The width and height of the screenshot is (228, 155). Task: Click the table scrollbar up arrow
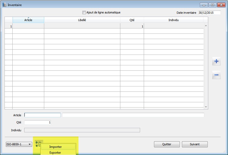click(206, 26)
